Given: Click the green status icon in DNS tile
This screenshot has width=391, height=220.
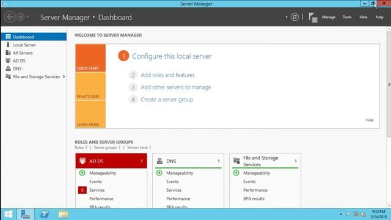Looking at the screenshot, I should click(x=159, y=172).
